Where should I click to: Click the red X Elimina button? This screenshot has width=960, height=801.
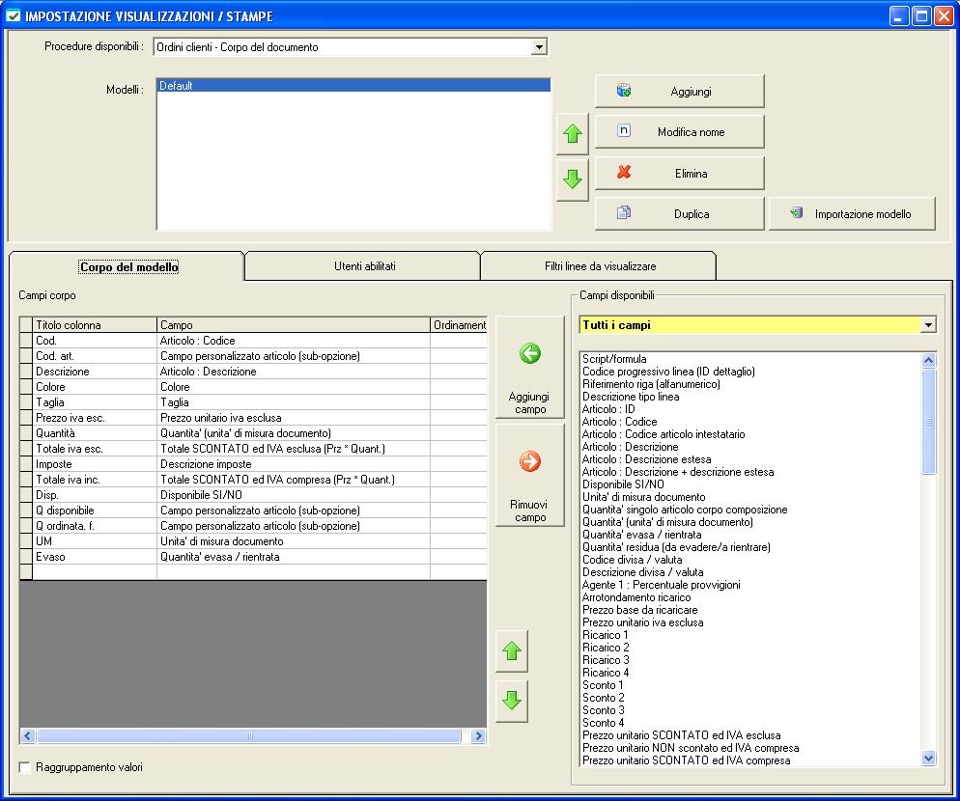(679, 174)
